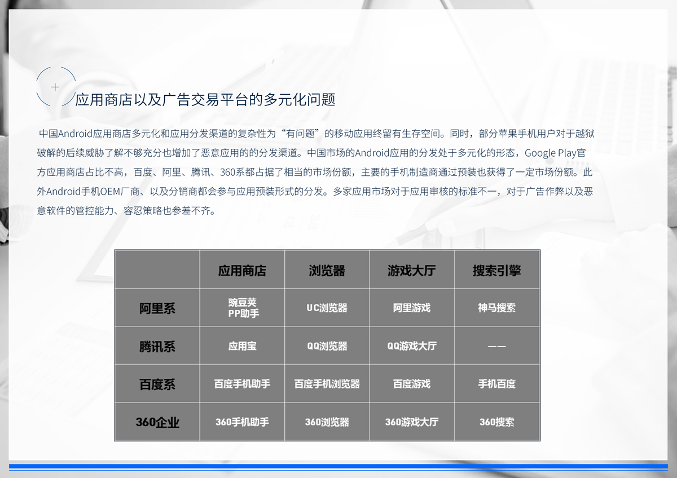Click the 360游戏大厅 cell
This screenshot has height=478, width=677.
click(412, 422)
